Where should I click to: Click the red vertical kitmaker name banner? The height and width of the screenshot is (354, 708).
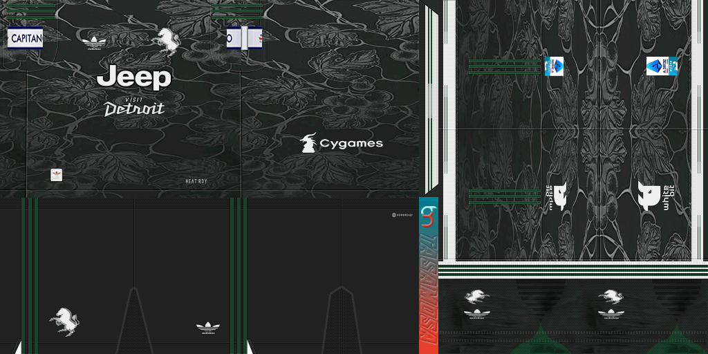428,290
